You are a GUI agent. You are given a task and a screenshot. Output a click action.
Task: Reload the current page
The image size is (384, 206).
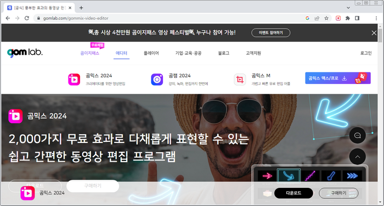click(x=27, y=18)
